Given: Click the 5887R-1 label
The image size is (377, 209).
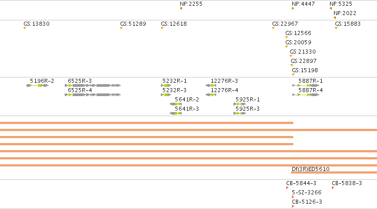Looking at the screenshot, I should click(x=311, y=81).
